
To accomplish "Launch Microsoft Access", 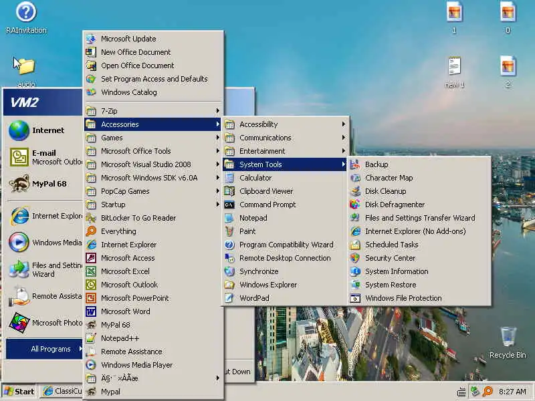I will pos(153,258).
